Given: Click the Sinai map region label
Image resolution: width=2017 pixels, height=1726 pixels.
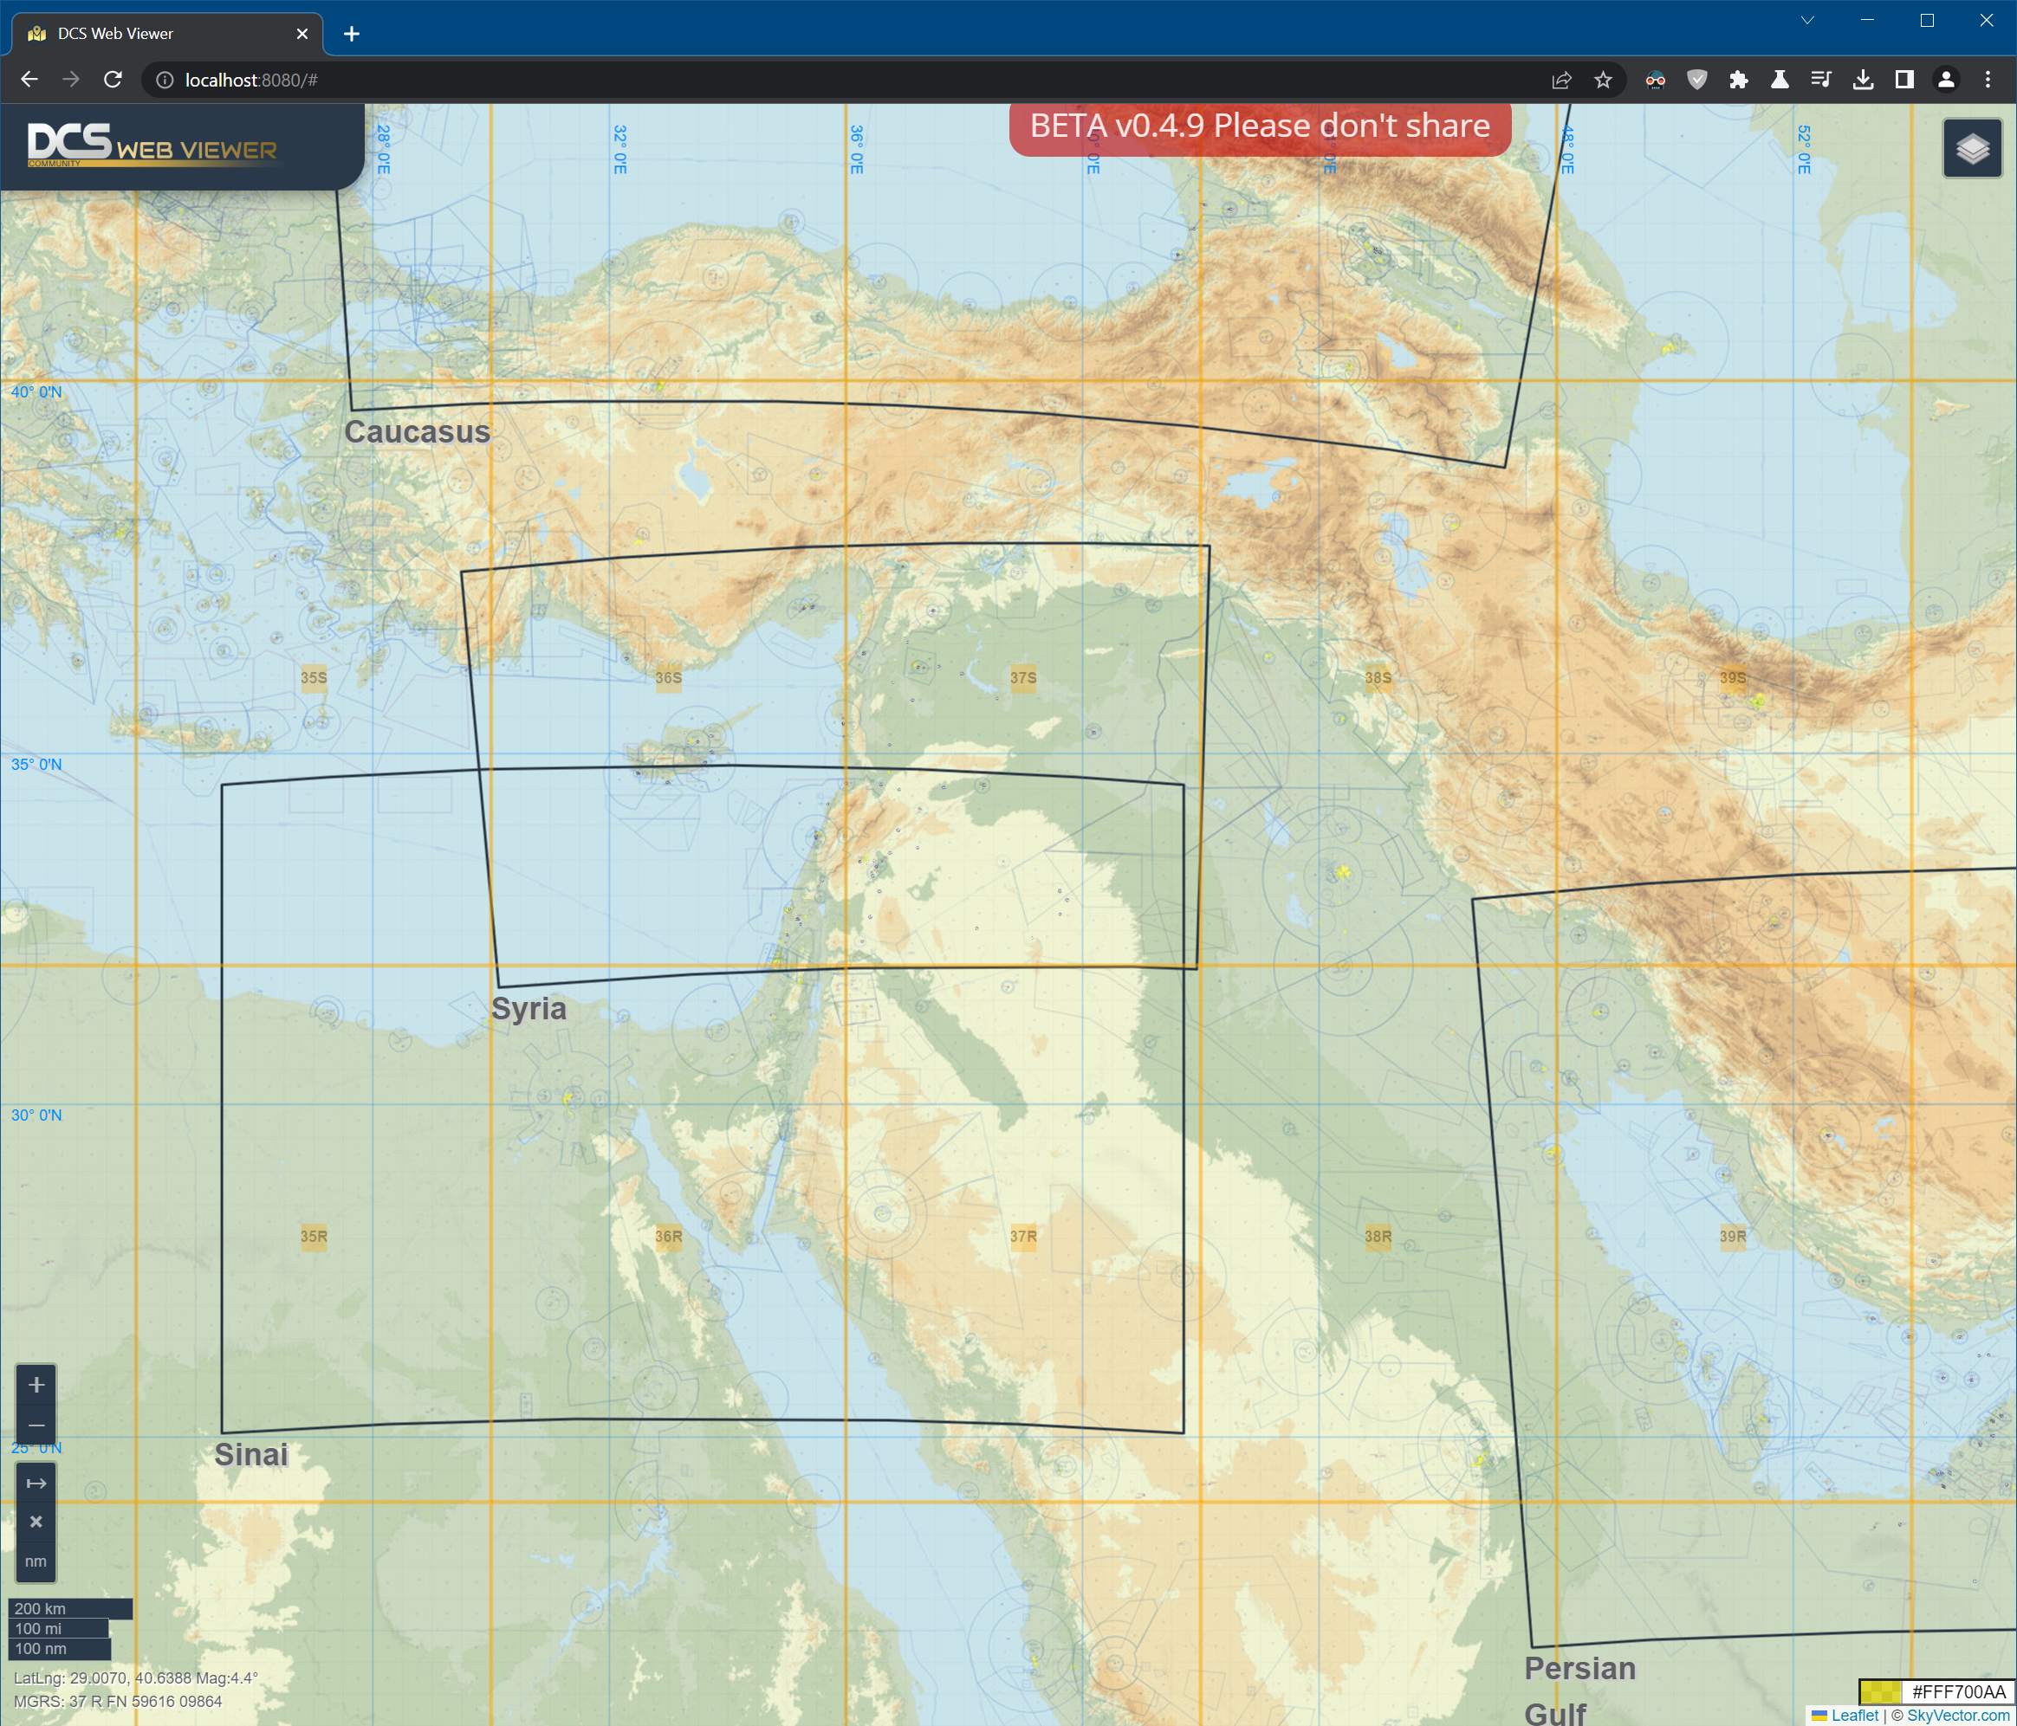Looking at the screenshot, I should 251,1455.
